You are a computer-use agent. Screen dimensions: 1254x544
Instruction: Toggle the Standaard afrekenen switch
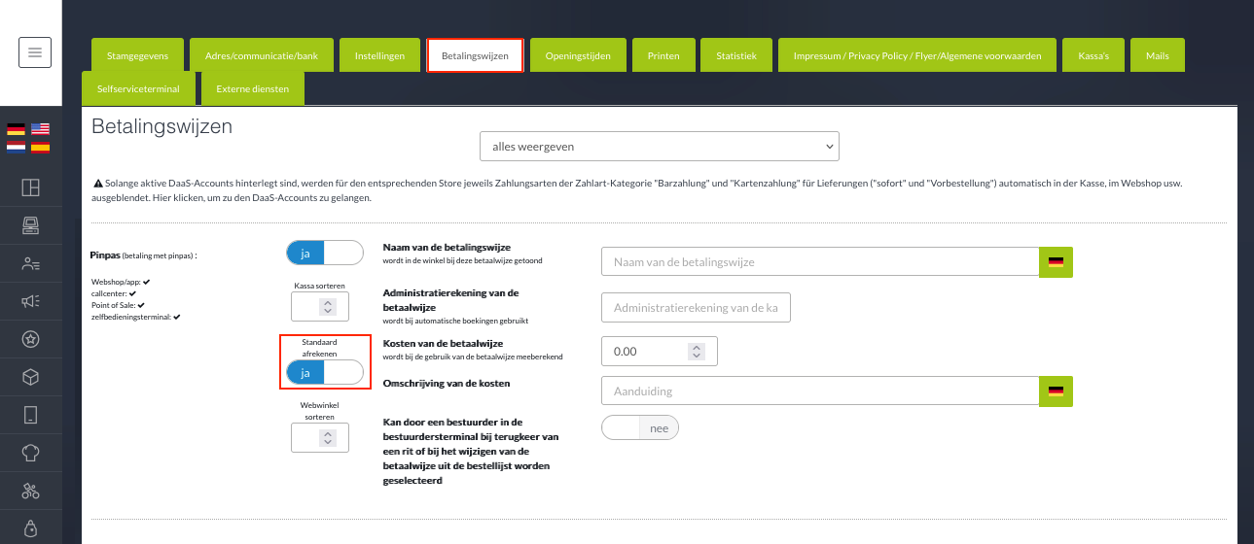pyautogui.click(x=324, y=373)
